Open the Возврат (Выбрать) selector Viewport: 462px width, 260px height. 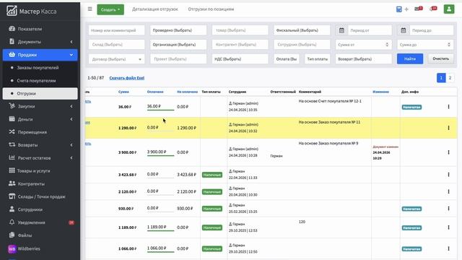(364, 59)
